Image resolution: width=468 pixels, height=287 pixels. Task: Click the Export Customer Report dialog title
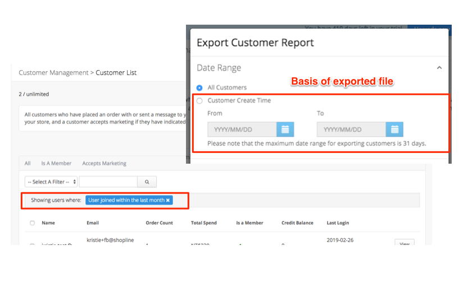click(x=255, y=43)
